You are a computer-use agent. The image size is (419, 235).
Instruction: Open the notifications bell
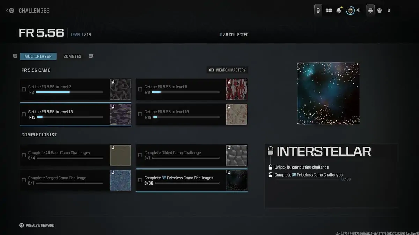(x=339, y=10)
